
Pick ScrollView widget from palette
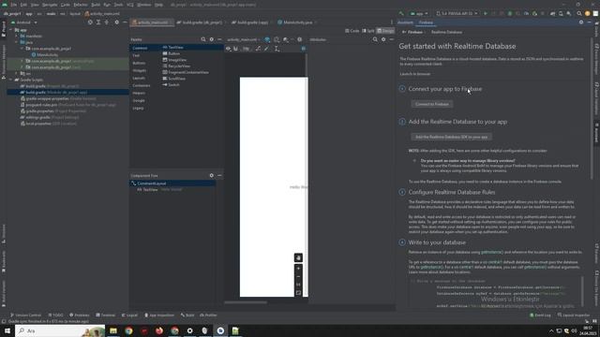point(174,79)
